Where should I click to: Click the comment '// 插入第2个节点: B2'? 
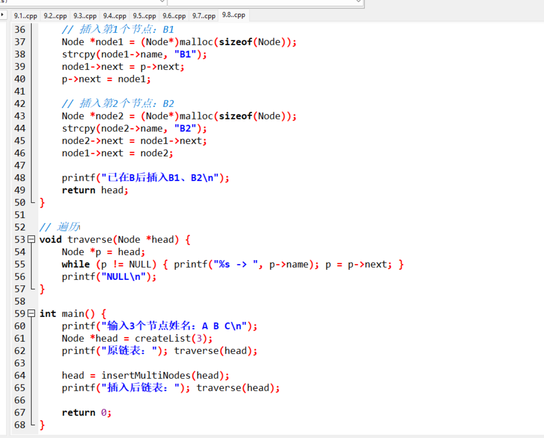pyautogui.click(x=118, y=103)
